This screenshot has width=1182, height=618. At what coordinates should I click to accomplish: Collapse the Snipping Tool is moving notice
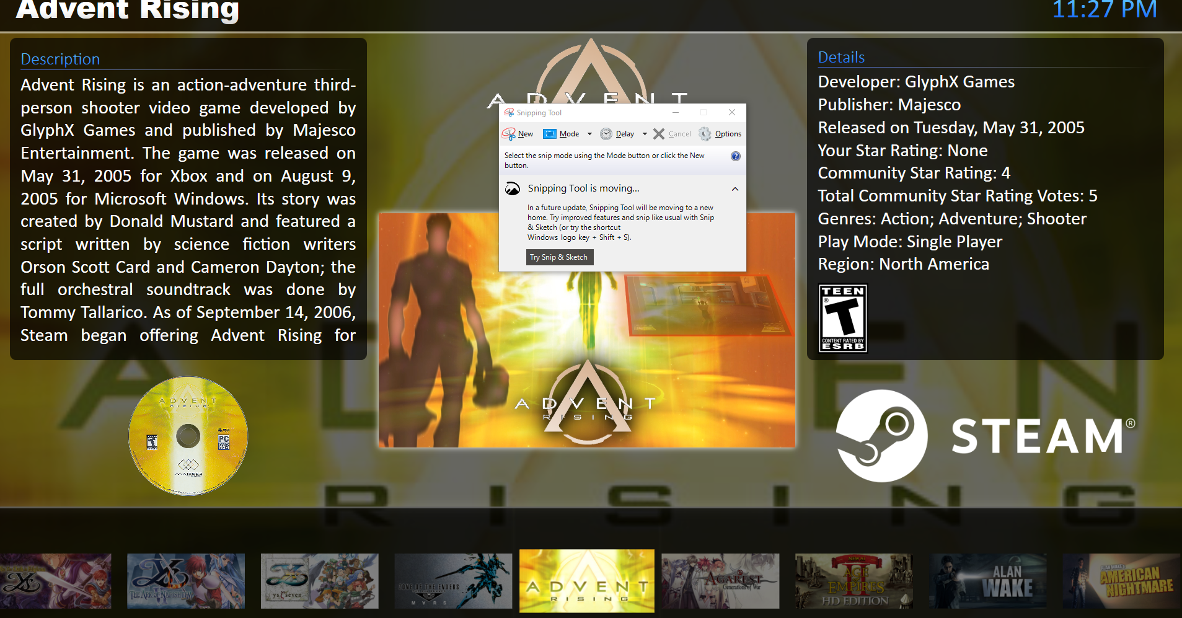pos(735,189)
